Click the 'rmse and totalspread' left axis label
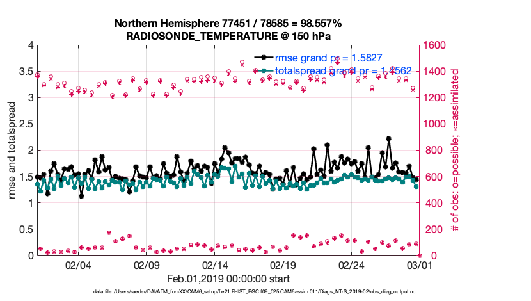Screen dimensions: 531x301 (13, 150)
